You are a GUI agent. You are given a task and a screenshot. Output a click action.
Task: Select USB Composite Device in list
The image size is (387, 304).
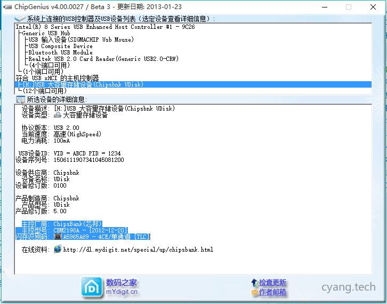60,46
